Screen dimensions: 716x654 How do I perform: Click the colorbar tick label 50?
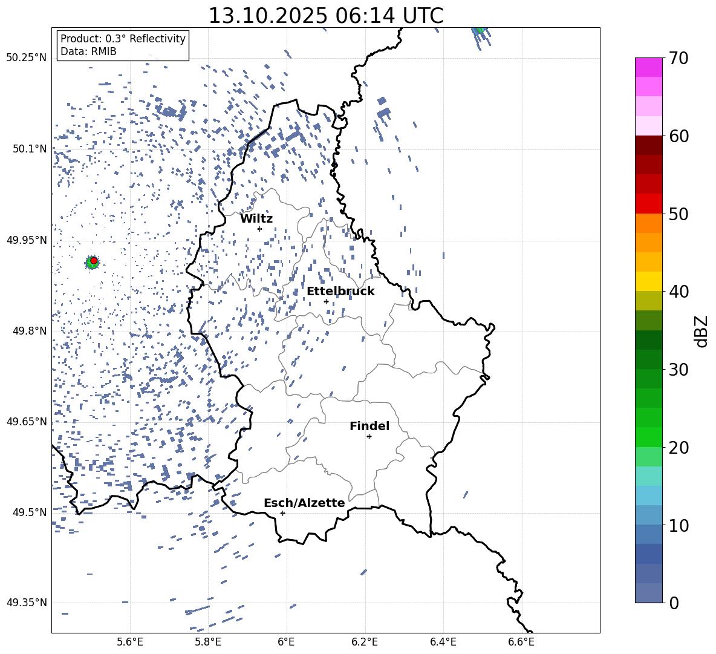(679, 214)
